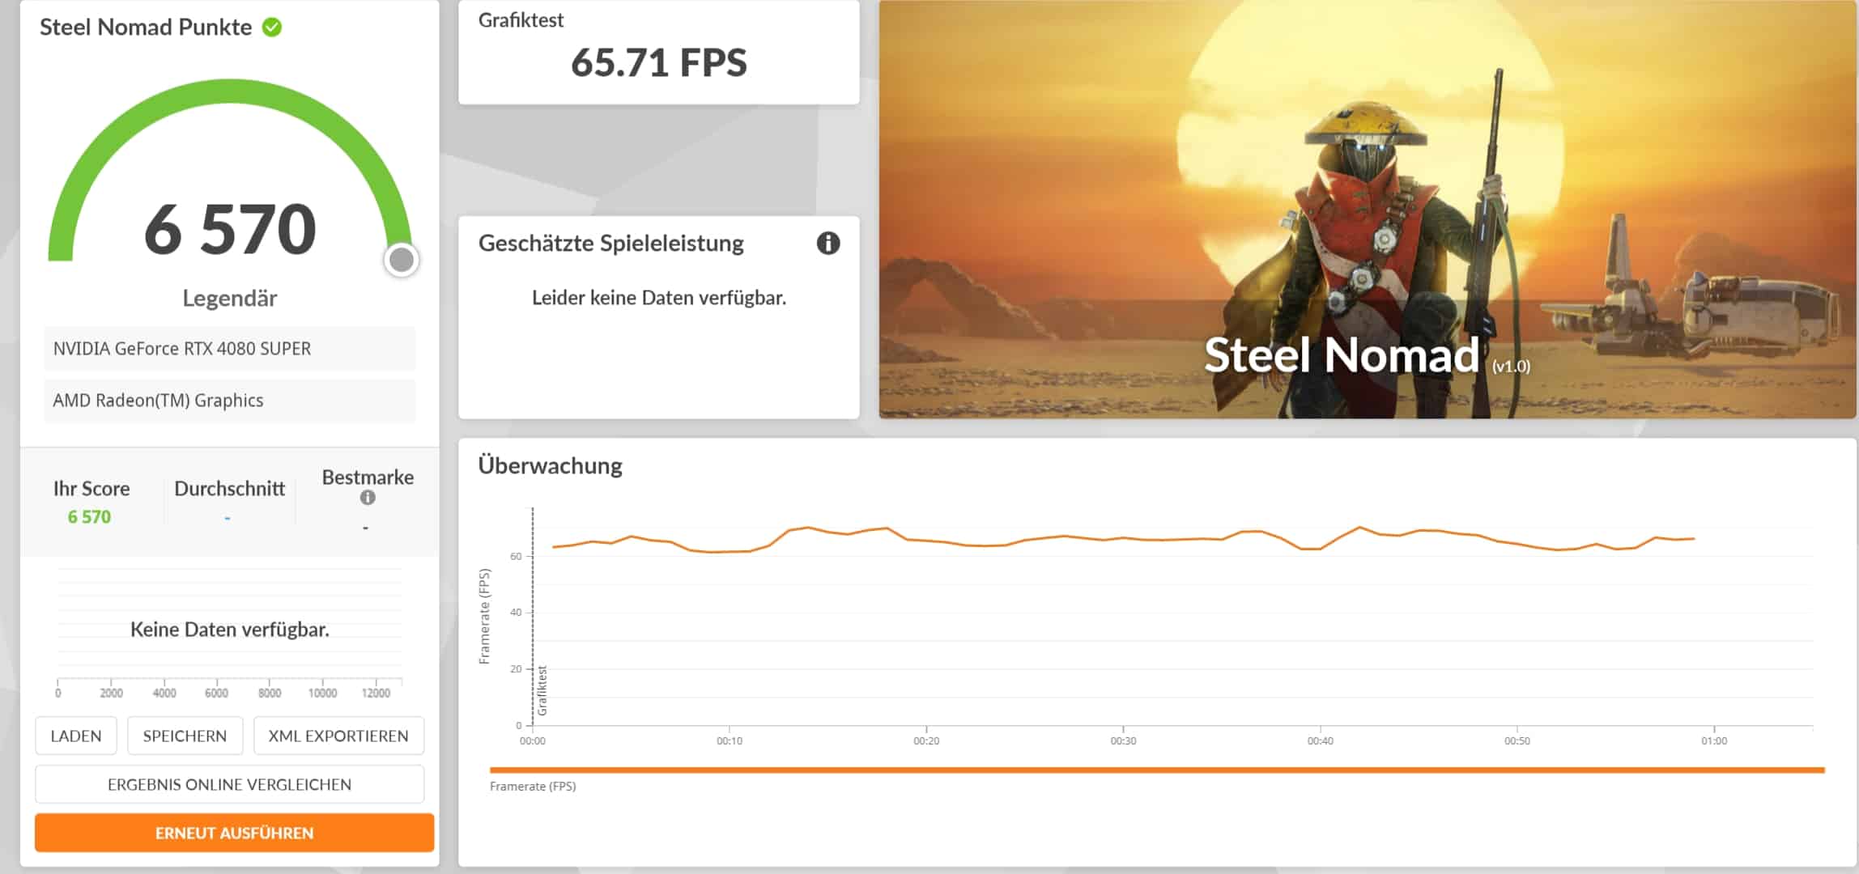
Task: Click the info icon beside Geschätzte Spieleleistung
Action: click(827, 243)
